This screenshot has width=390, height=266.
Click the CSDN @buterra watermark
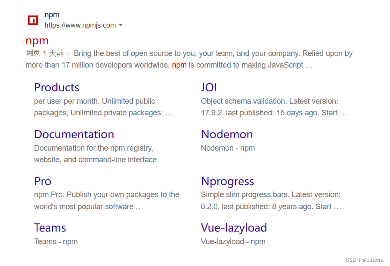click(364, 260)
